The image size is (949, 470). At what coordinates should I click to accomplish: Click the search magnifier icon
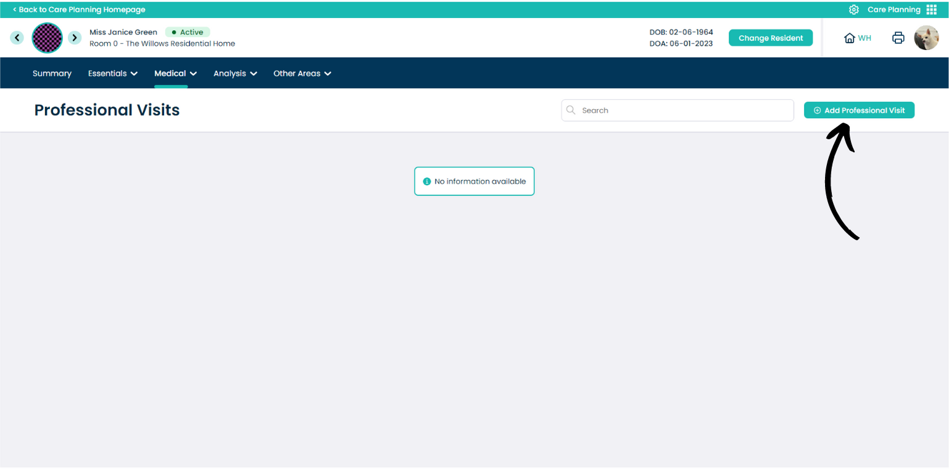[x=571, y=110]
